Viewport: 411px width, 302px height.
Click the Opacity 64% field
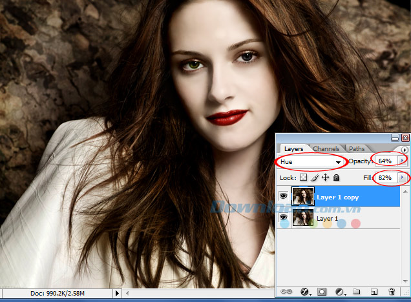386,161
